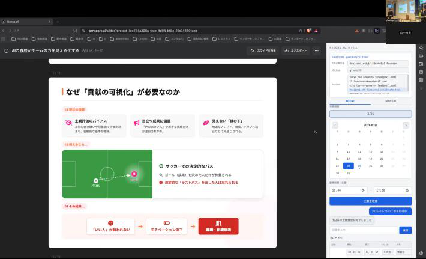Screen dimensions: 426x259
Task: Open sidebar settings gear at bottom right
Action: tap(421, 253)
